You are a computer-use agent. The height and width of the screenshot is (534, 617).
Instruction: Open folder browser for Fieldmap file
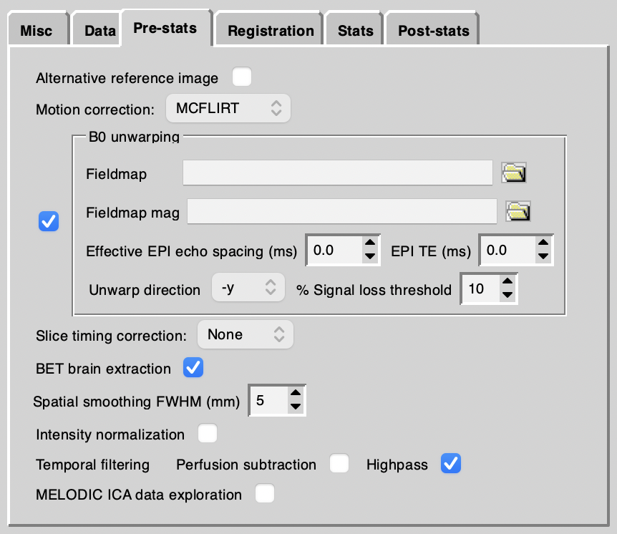click(x=514, y=173)
